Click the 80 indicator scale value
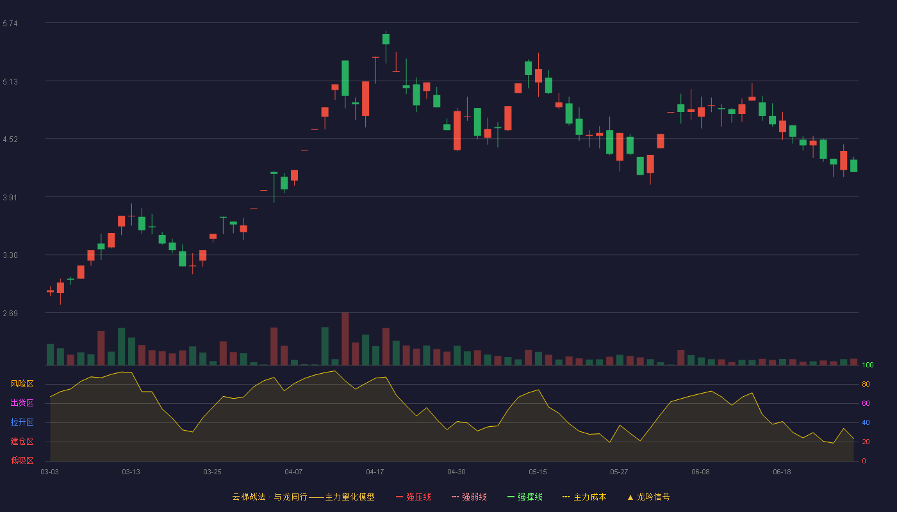 (866, 384)
